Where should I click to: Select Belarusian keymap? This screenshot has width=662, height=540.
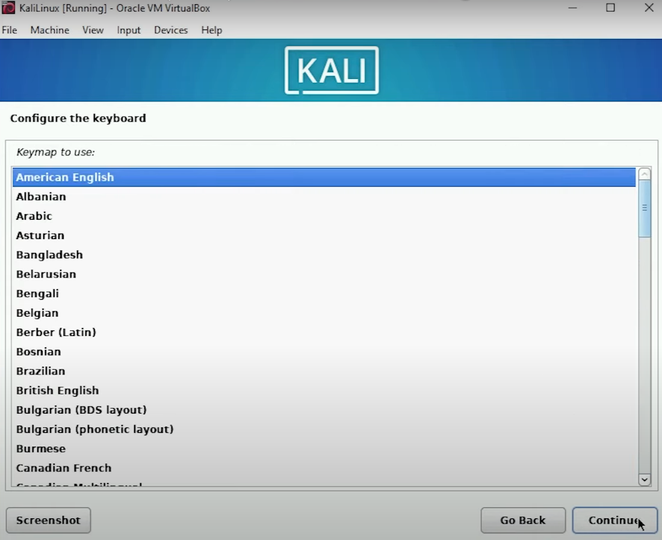pos(324,275)
